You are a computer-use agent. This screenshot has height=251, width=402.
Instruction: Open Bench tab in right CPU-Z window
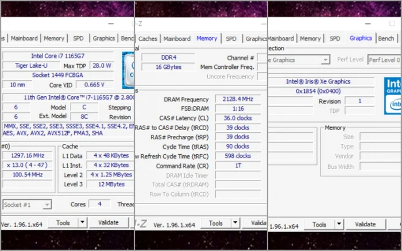pyautogui.click(x=386, y=38)
